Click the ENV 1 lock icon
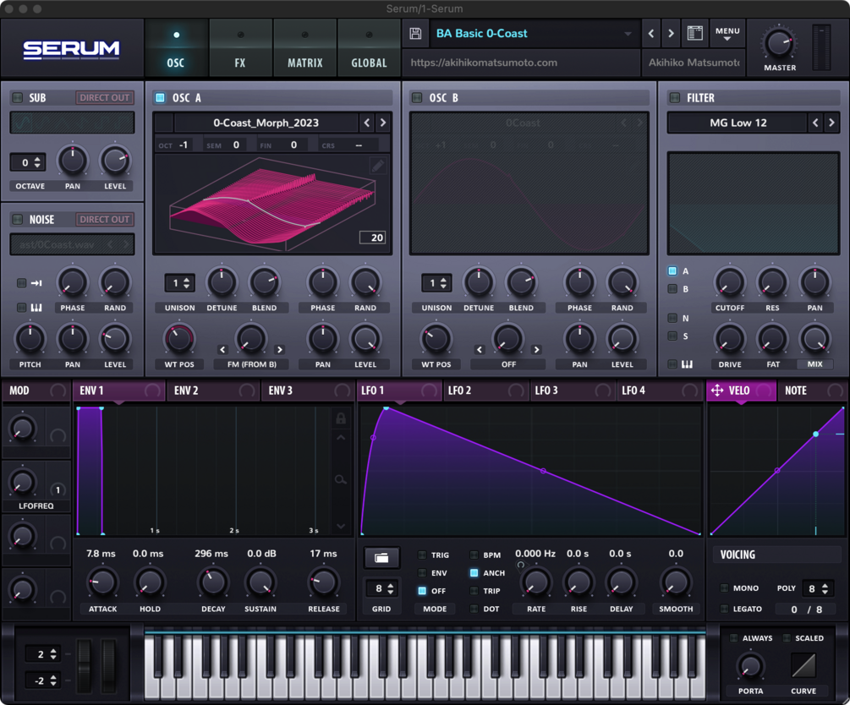The image size is (850, 705). (x=341, y=418)
